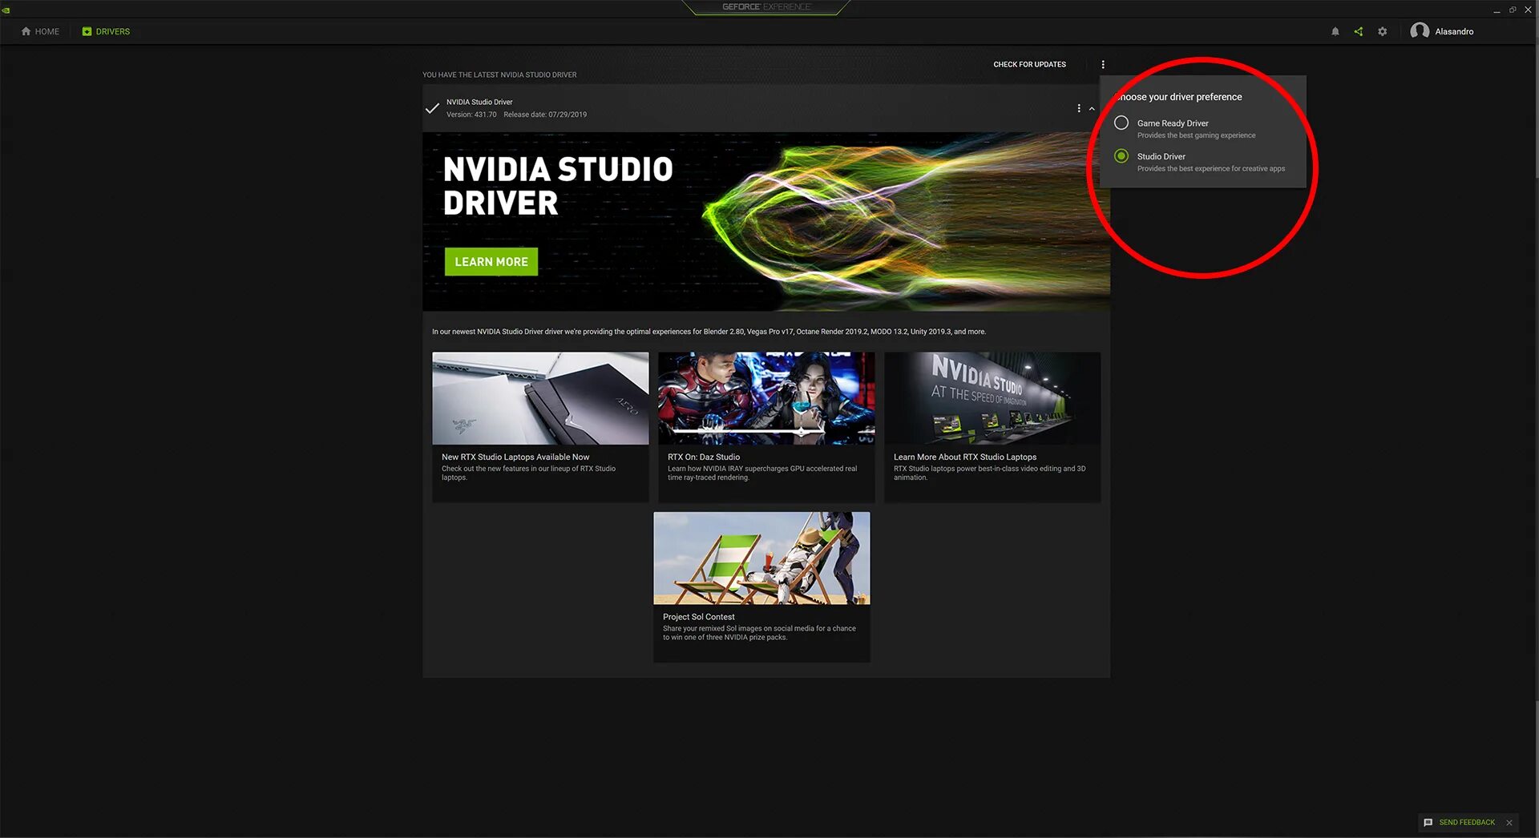This screenshot has width=1539, height=838.
Task: Select the Game Ready Driver option
Action: click(1121, 123)
